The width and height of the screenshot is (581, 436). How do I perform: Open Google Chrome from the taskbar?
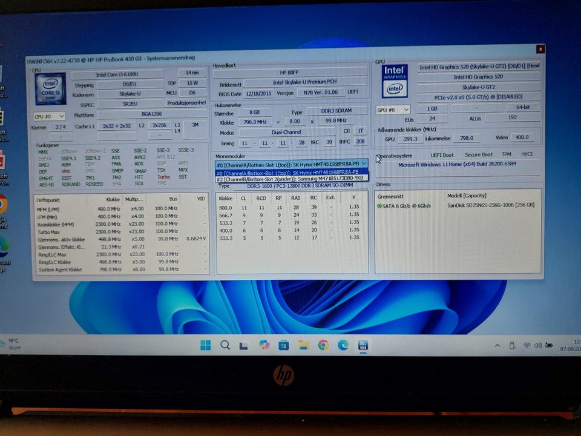pos(323,345)
